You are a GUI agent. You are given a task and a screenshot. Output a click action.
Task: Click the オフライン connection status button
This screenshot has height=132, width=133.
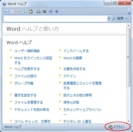coord(117,127)
